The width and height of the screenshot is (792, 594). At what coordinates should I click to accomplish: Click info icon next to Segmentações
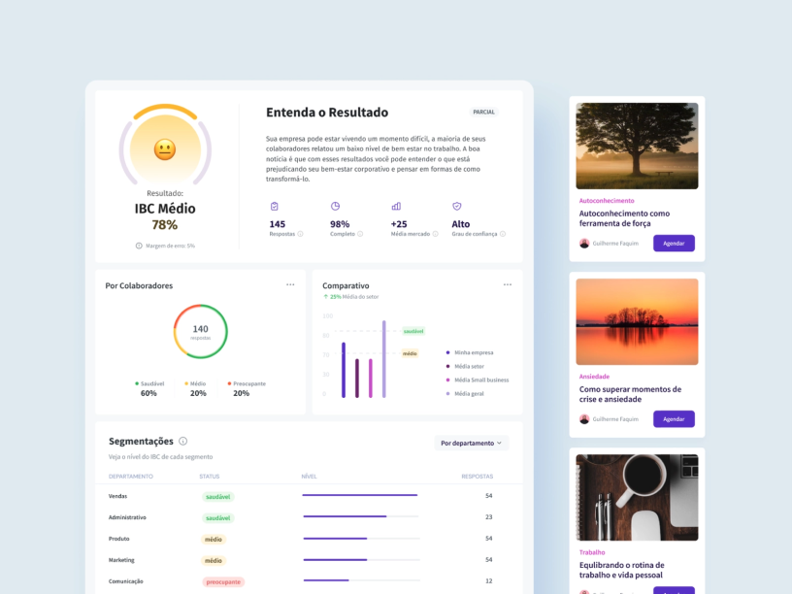(182, 441)
